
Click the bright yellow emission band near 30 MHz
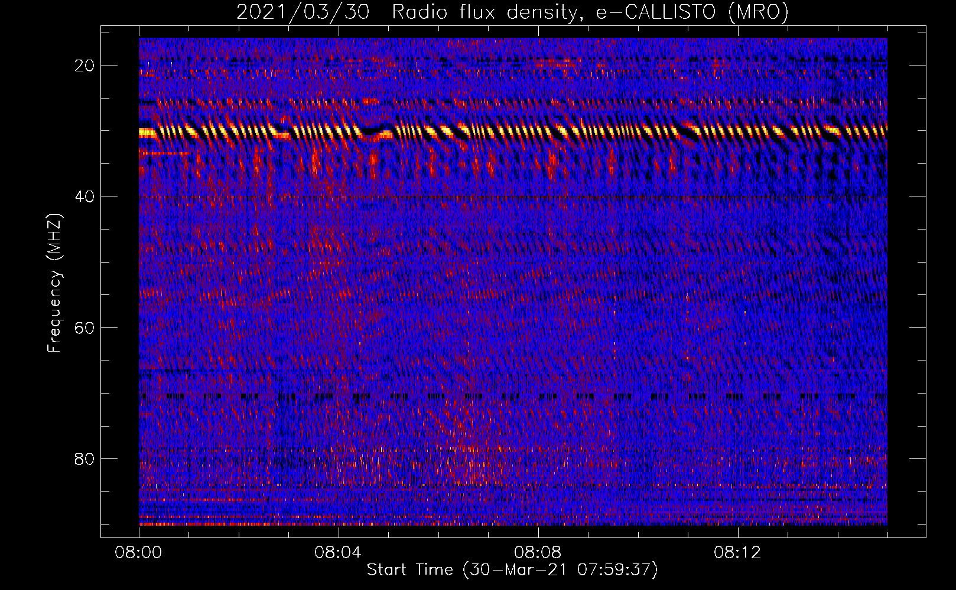513,131
